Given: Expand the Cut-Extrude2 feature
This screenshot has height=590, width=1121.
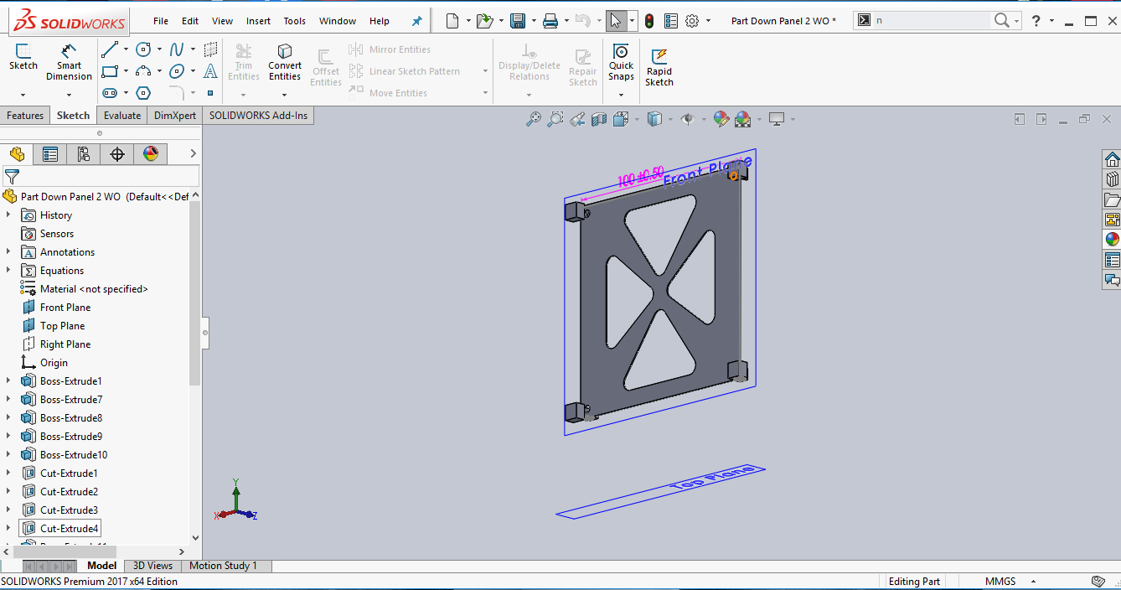Looking at the screenshot, I should point(8,492).
